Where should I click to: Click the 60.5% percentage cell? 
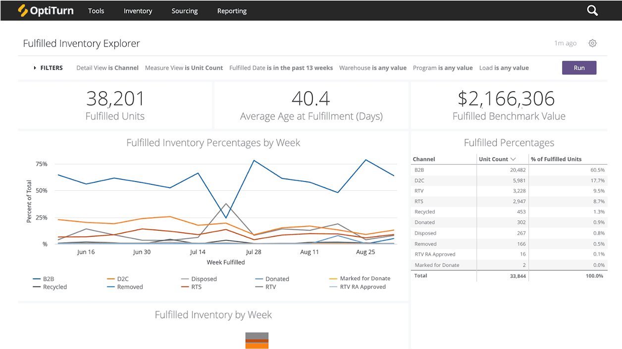598,170
